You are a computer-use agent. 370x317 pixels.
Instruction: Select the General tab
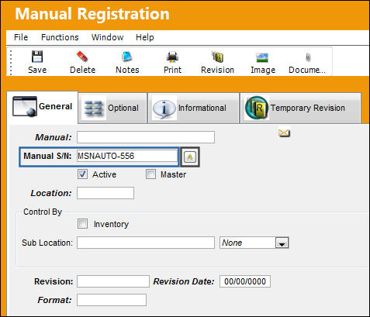point(43,107)
